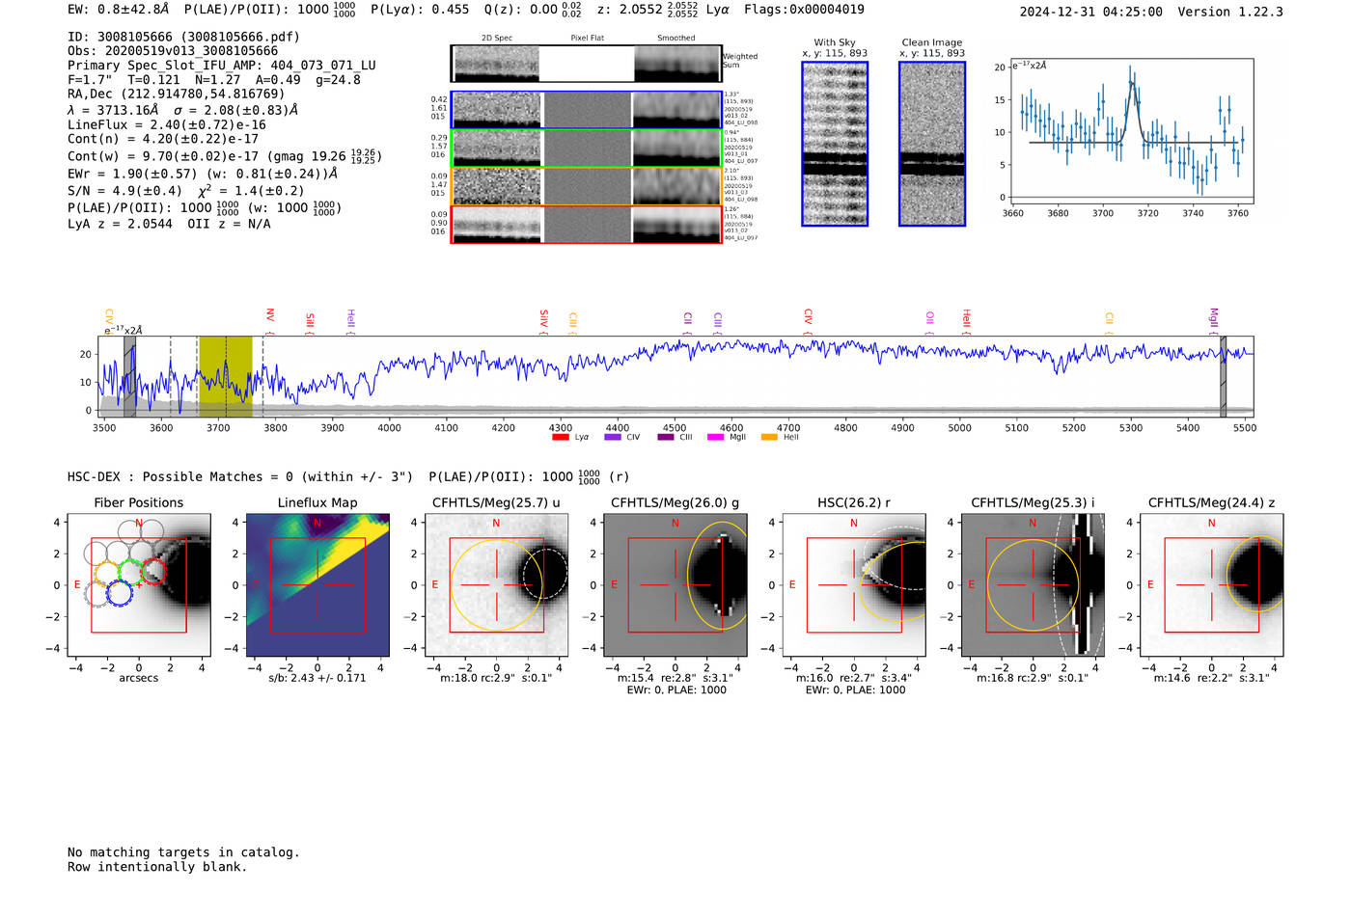Click the red Lyα legend swatch
The image size is (1351, 919).
tap(561, 437)
